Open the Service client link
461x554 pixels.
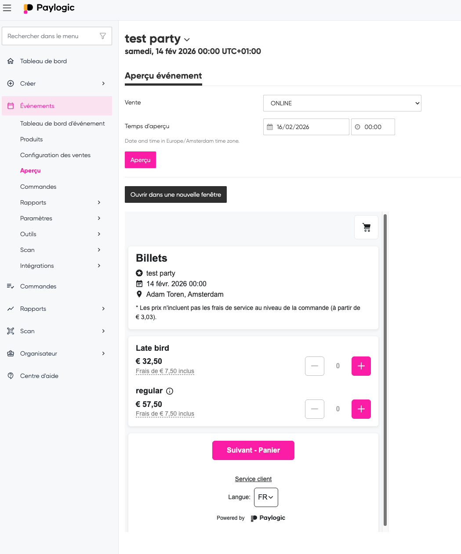253,479
